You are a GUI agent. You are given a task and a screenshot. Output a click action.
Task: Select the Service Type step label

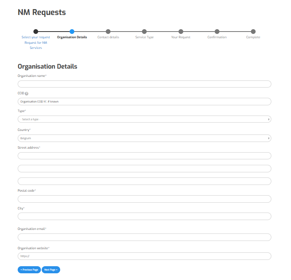click(145, 37)
